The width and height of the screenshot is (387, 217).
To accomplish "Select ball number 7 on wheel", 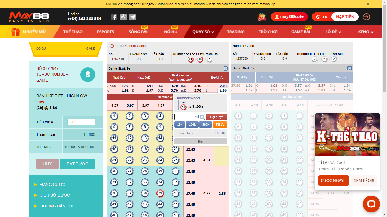I will pyautogui.click(x=130, y=127).
